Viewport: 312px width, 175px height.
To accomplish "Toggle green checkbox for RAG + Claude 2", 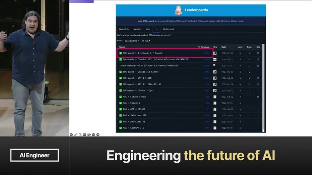I will coord(121,103).
